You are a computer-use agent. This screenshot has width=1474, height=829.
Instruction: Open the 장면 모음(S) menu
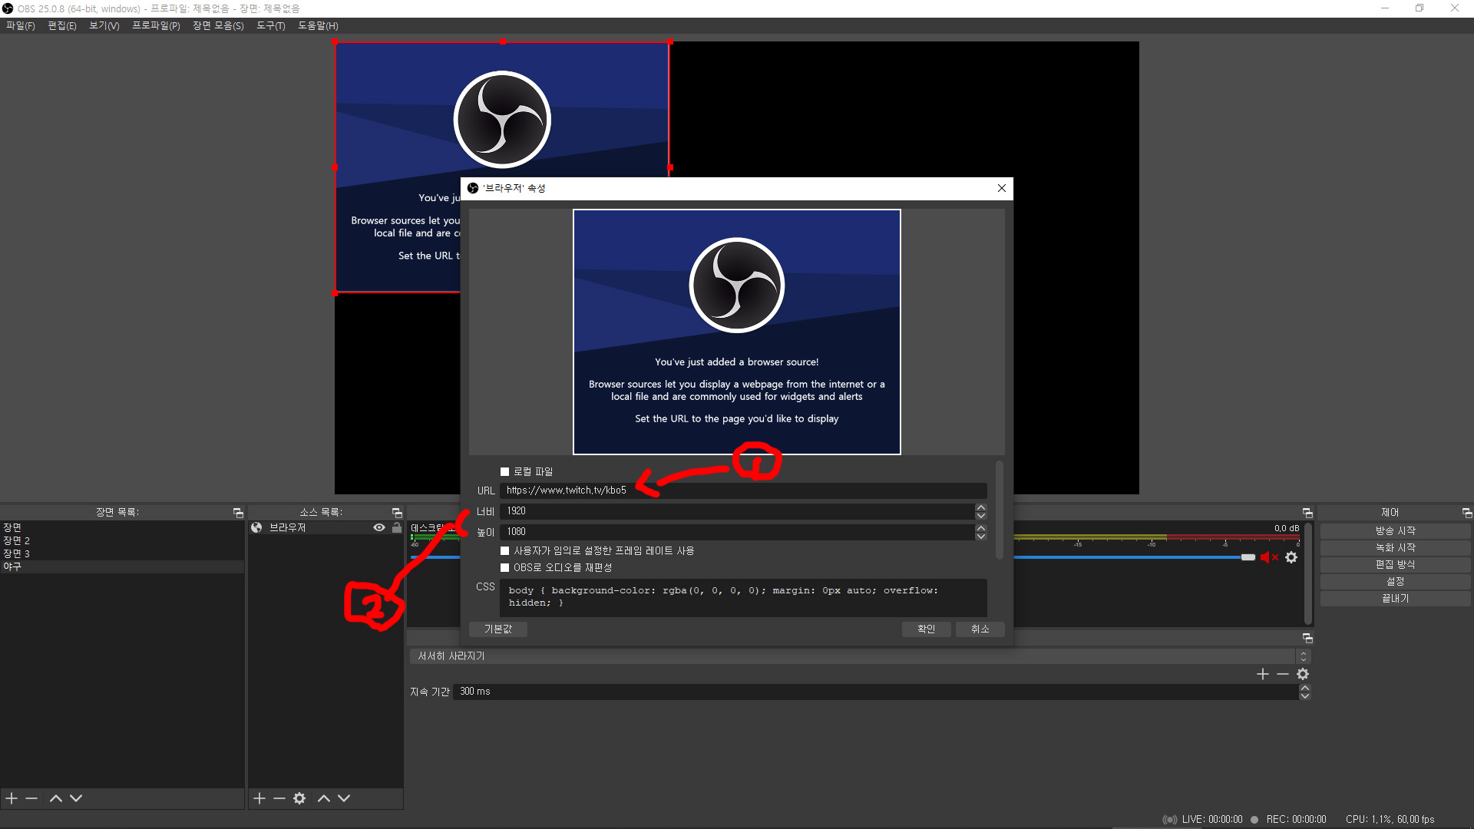click(x=218, y=25)
